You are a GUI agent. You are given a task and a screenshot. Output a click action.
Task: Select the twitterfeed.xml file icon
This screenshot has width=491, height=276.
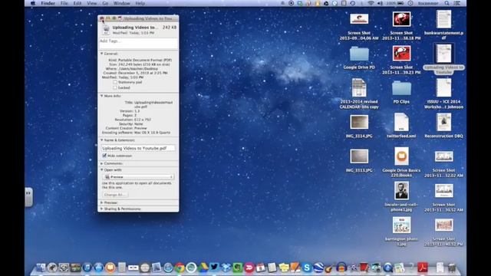pos(401,122)
